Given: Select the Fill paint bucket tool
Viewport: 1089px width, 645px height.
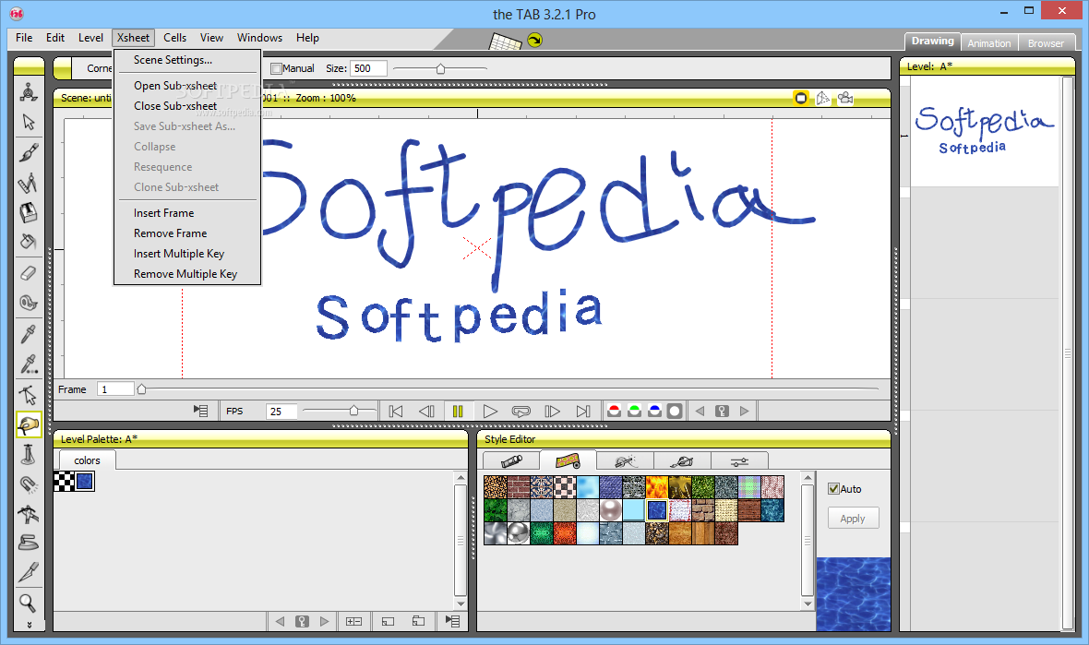Looking at the screenshot, I should coord(29,242).
